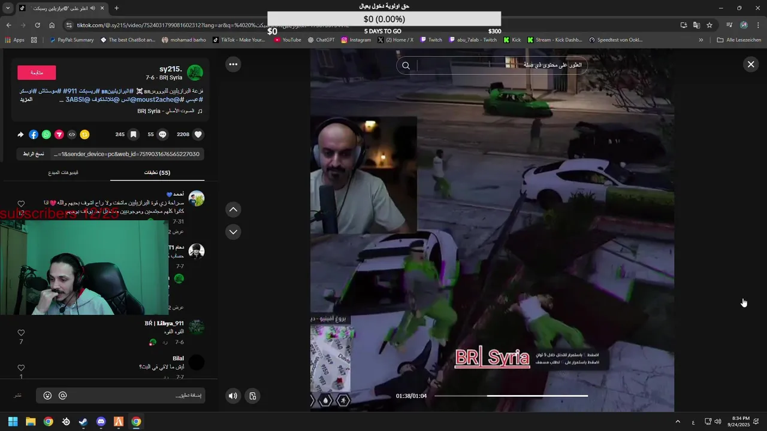Open the sy215 profile avatar
Image resolution: width=767 pixels, height=431 pixels.
[195, 73]
